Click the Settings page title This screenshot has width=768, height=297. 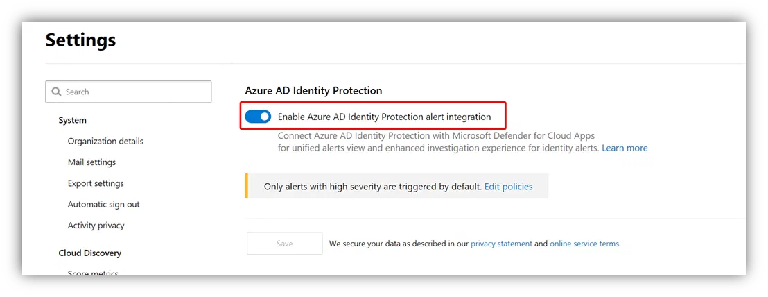(81, 40)
